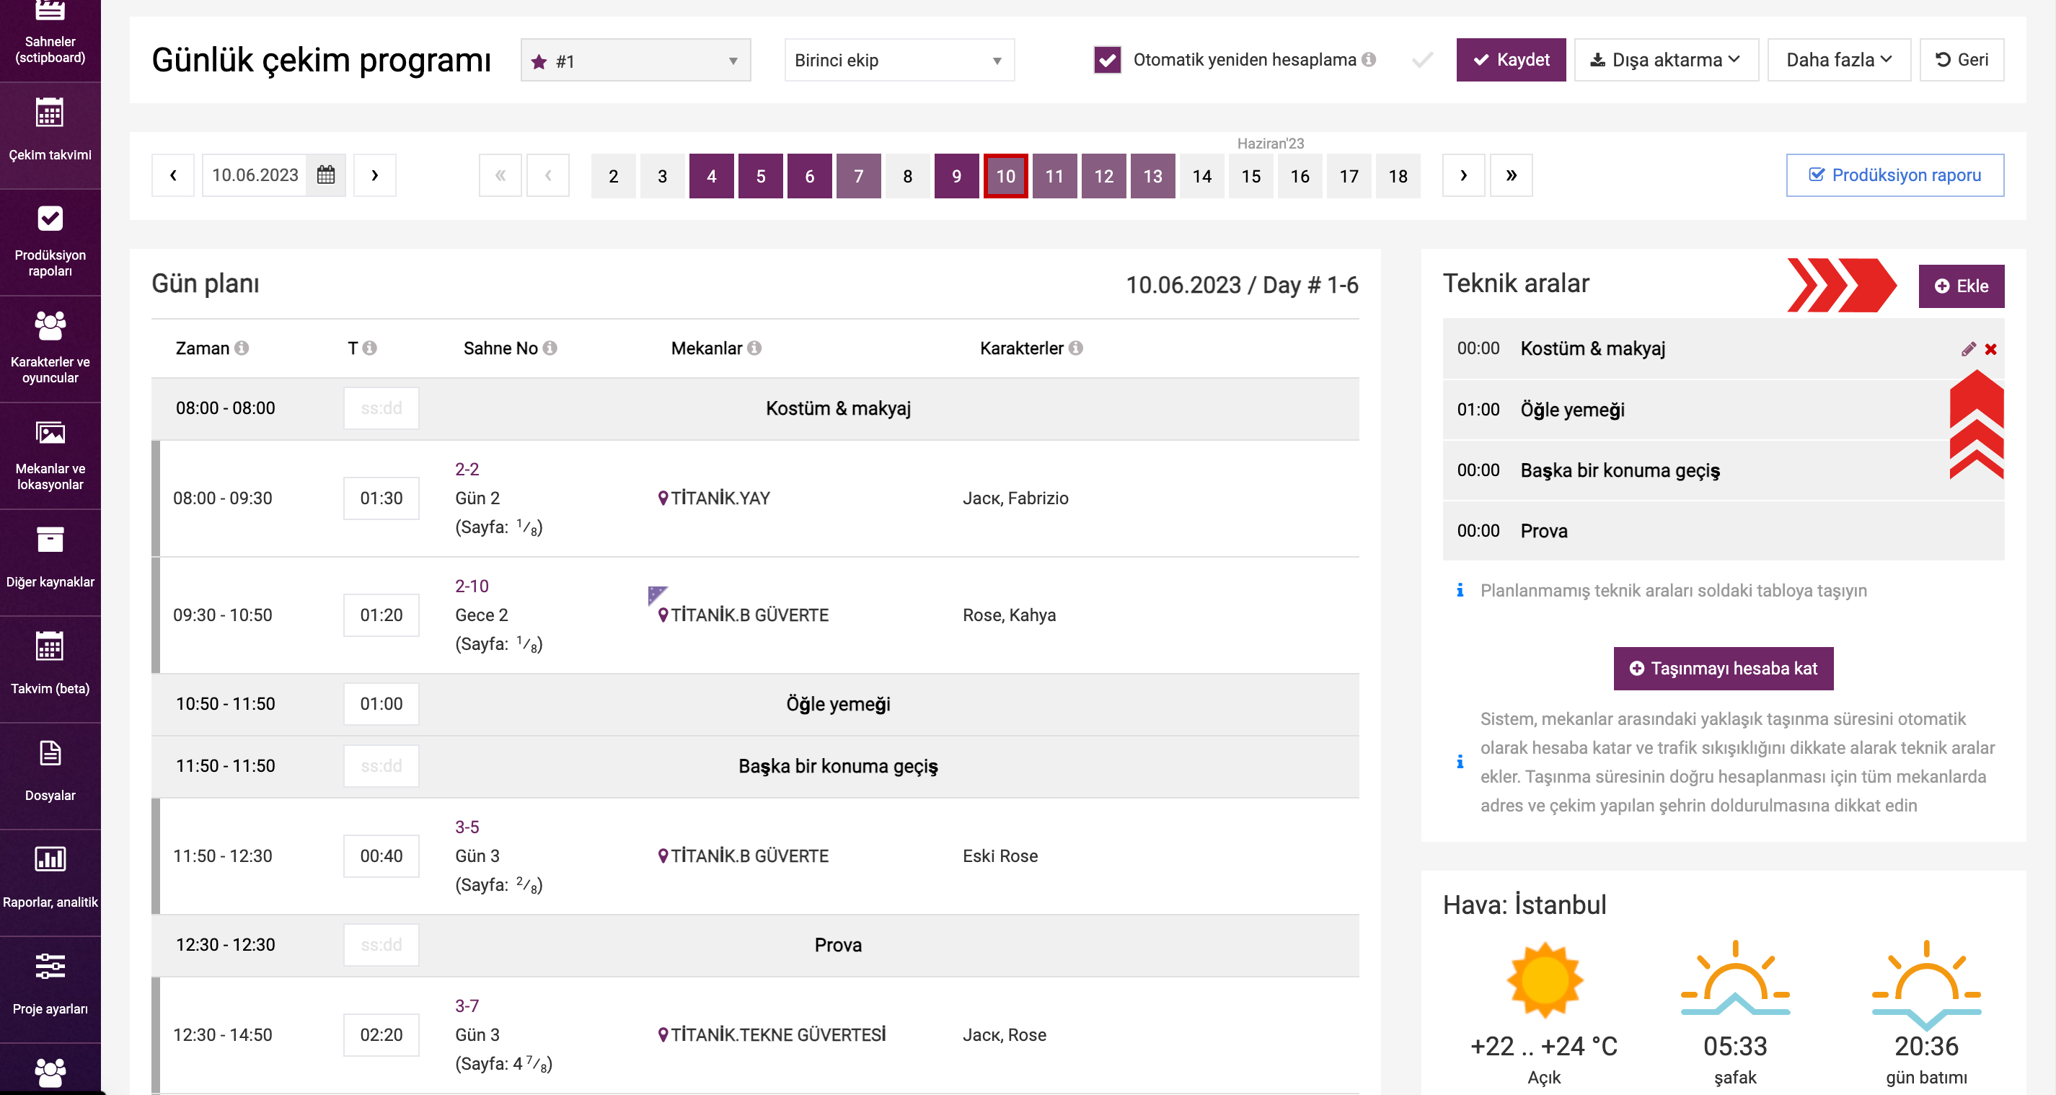Viewport: 2056px width, 1095px height.
Task: Open the Birinci ekip unit dropdown
Action: click(x=899, y=61)
